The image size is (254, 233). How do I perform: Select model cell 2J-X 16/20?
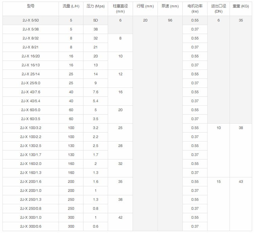pos(30,56)
